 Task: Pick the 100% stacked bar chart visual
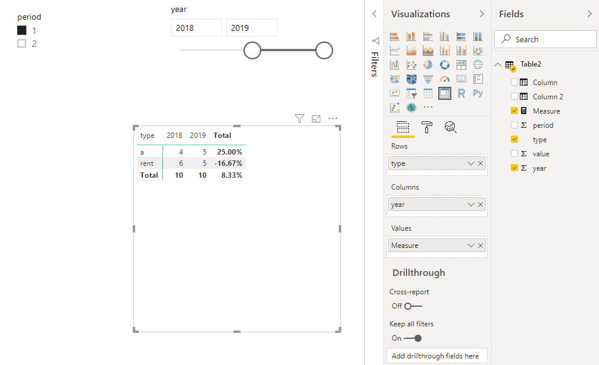pyautogui.click(x=461, y=36)
